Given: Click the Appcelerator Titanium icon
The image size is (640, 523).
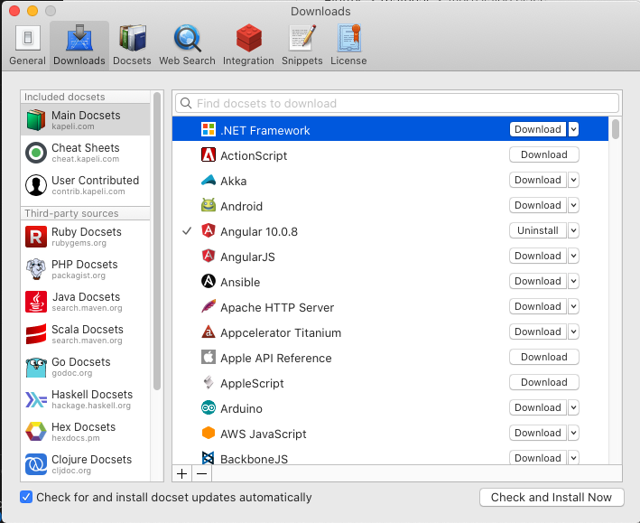Looking at the screenshot, I should 209,332.
